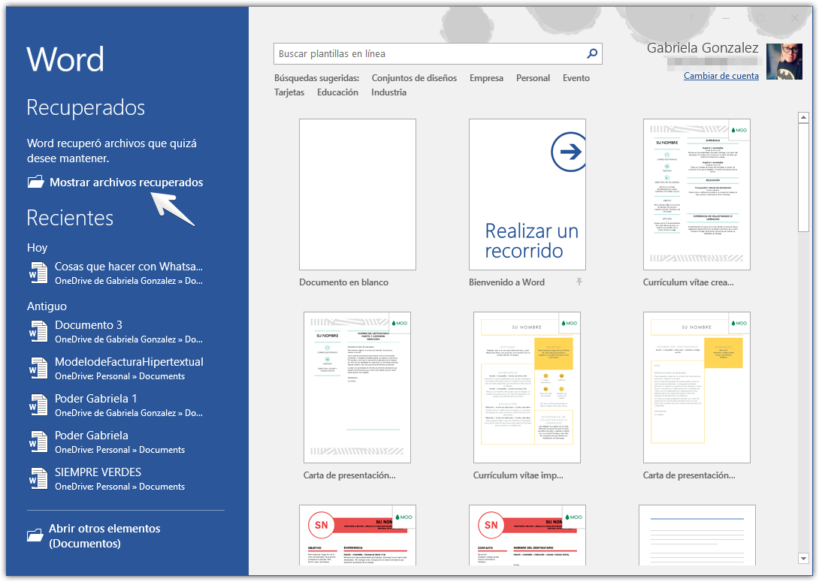The height and width of the screenshot is (582, 819).
Task: Click the Word icon next to ModelodeFacturaHipertextual
Action: click(x=38, y=368)
